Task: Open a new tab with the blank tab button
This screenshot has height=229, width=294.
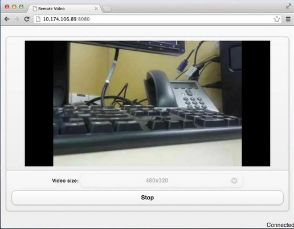Action: [107, 9]
